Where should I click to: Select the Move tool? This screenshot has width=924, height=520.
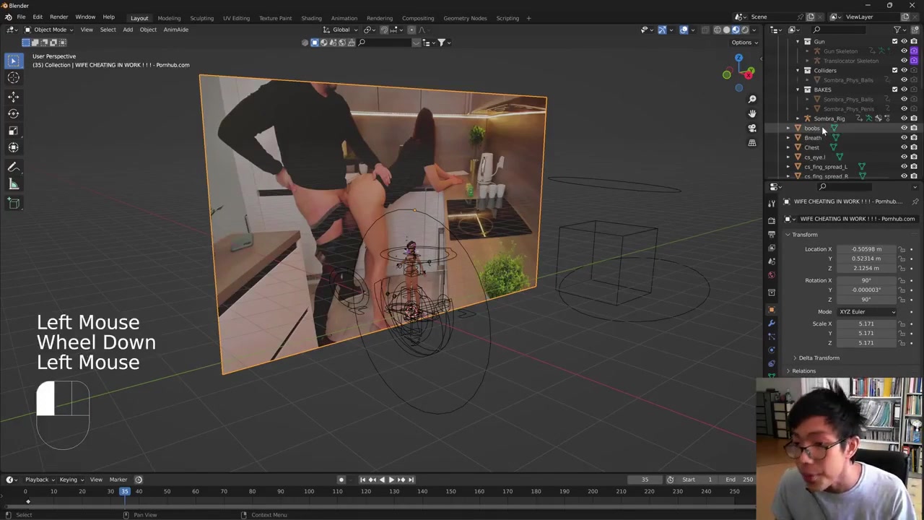(x=13, y=97)
